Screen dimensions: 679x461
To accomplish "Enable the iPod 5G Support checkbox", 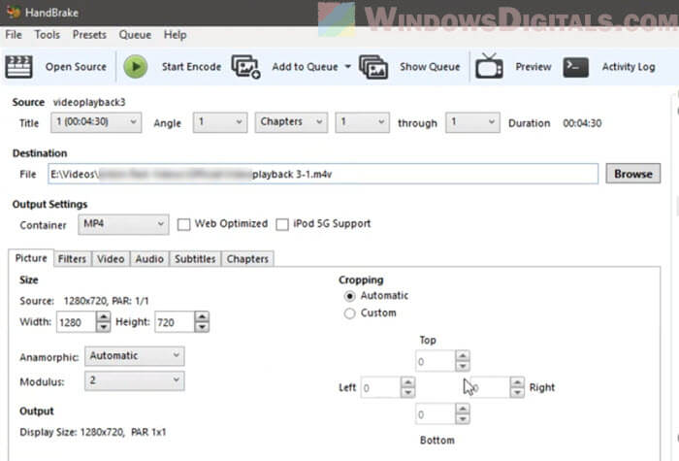I will (x=282, y=224).
